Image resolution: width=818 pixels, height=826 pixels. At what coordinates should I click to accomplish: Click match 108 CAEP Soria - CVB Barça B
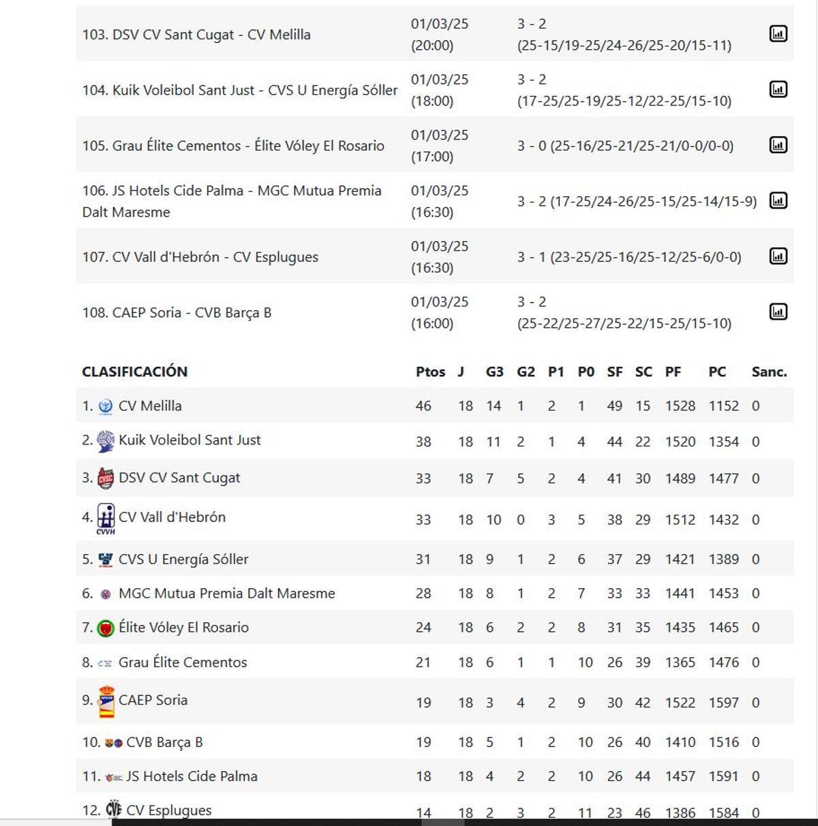click(x=177, y=313)
